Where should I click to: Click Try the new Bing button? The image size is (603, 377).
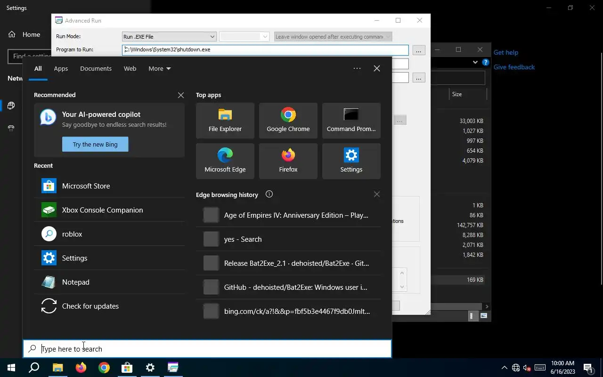[x=95, y=144]
